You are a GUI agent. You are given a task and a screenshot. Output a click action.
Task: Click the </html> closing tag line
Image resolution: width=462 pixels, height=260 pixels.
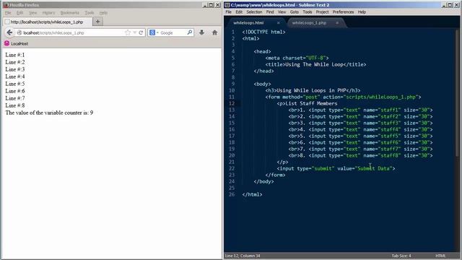pyautogui.click(x=252, y=194)
